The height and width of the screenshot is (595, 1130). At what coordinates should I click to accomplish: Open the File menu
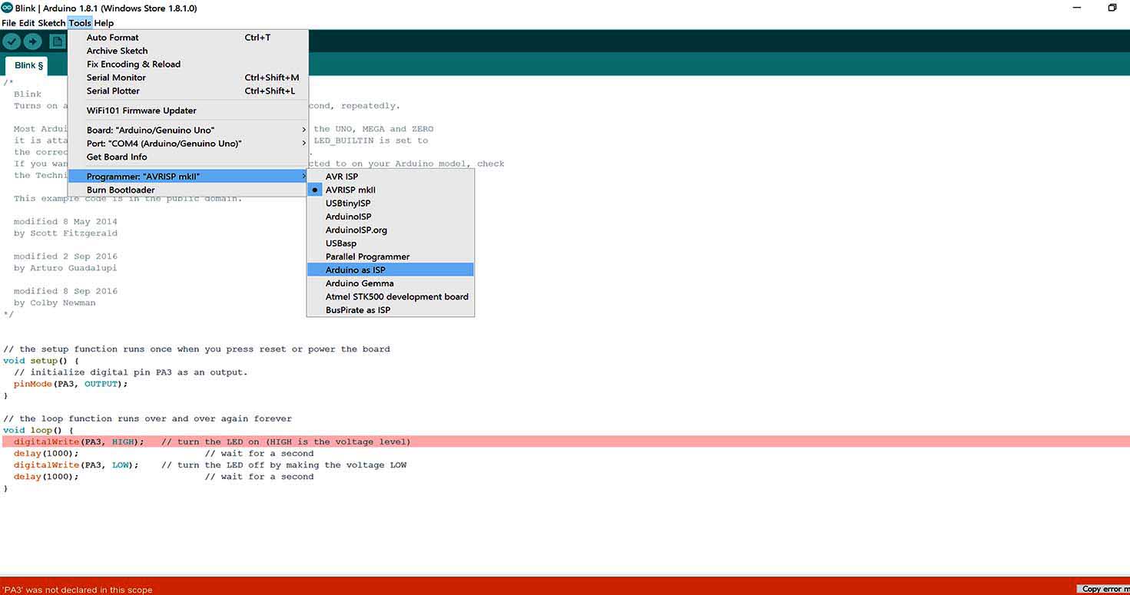coord(8,23)
